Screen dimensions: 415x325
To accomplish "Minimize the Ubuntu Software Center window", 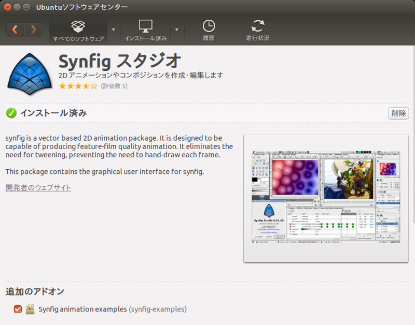I will pos(17,7).
